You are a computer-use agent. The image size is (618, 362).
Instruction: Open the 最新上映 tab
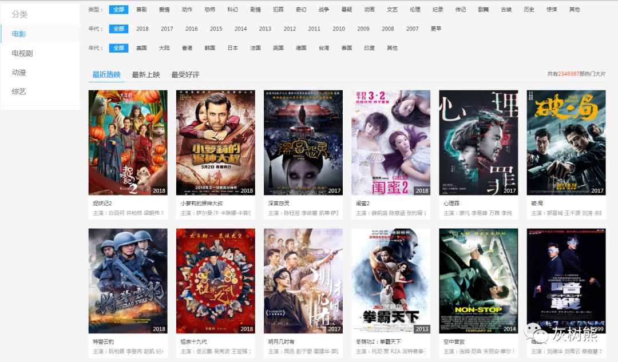146,74
